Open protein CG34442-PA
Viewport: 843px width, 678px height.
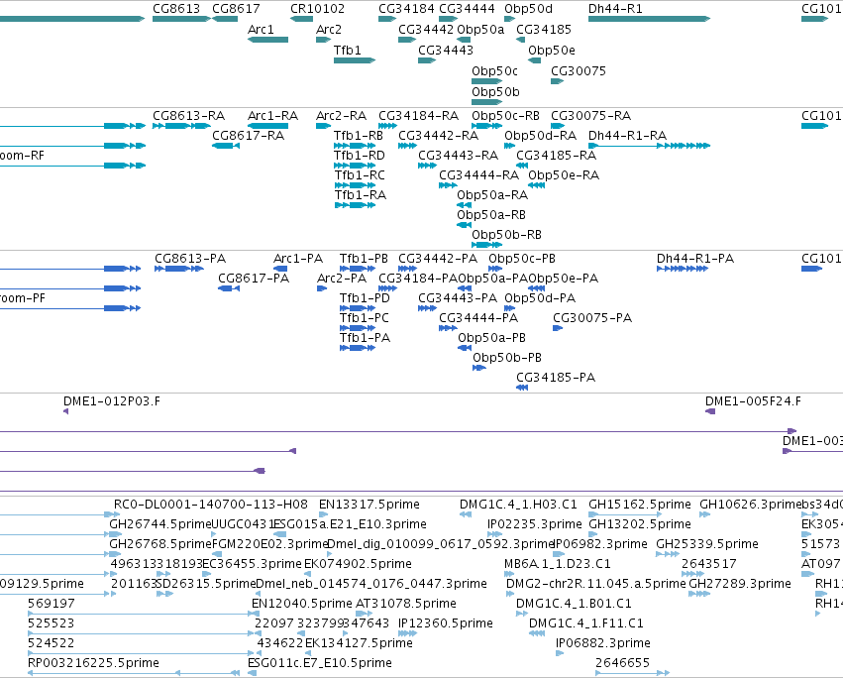pos(438,259)
